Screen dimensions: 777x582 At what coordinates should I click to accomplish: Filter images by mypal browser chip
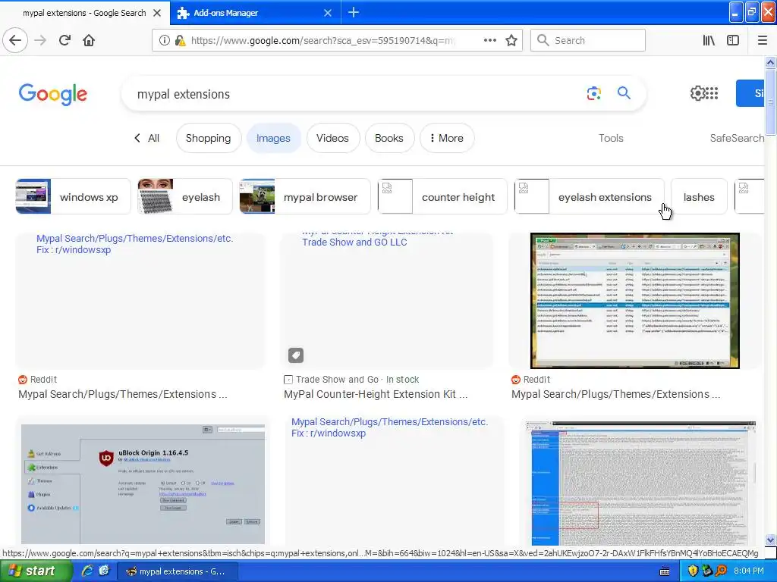[x=305, y=196]
